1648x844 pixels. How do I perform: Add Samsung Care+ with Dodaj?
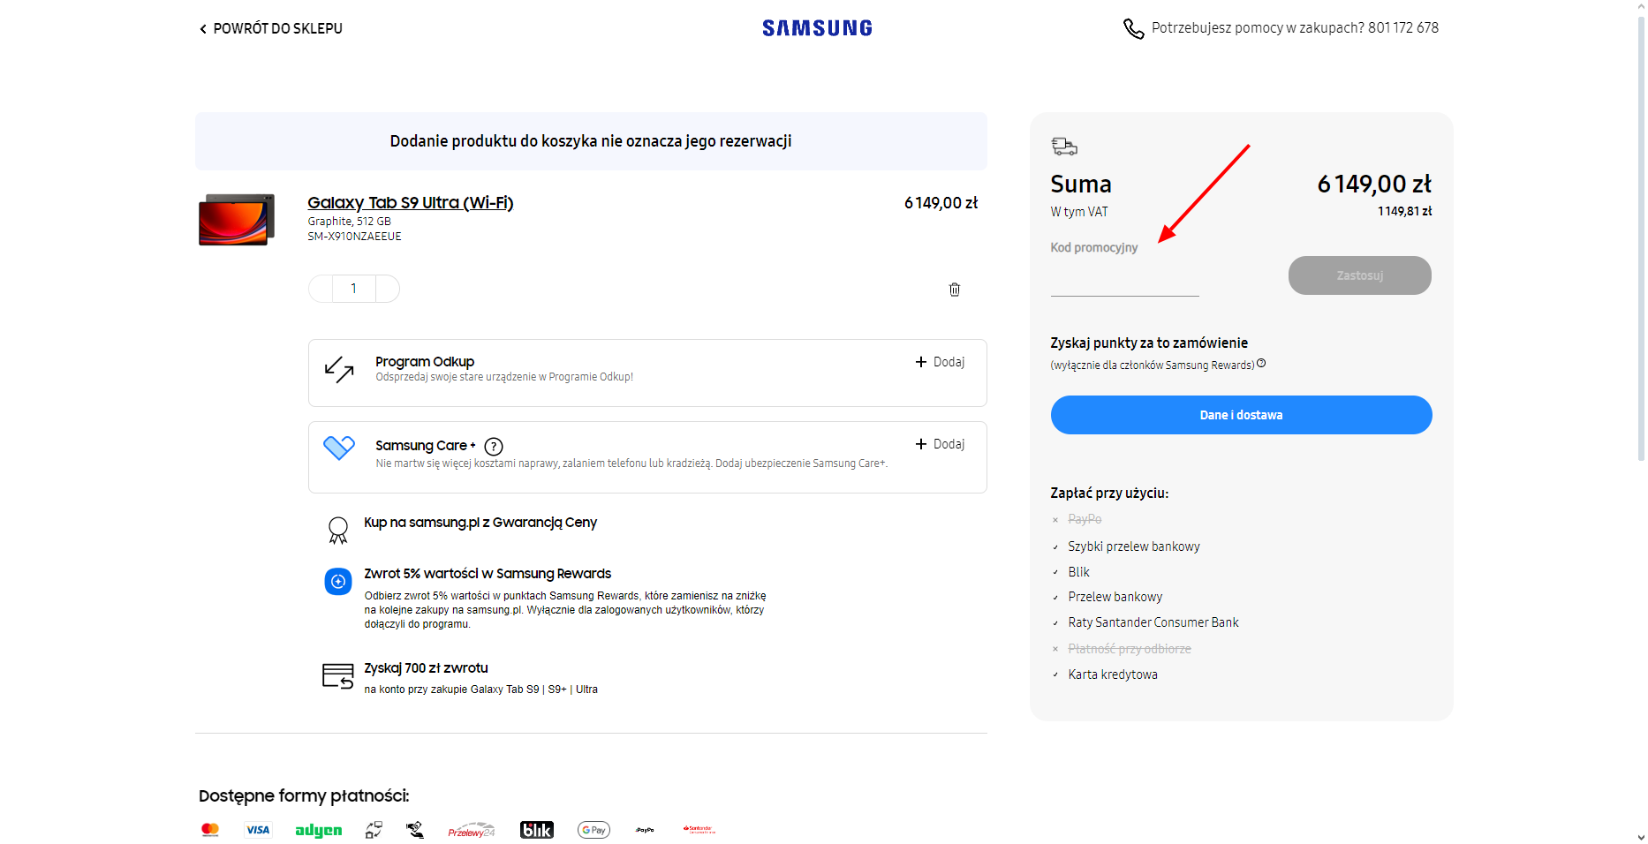point(941,444)
